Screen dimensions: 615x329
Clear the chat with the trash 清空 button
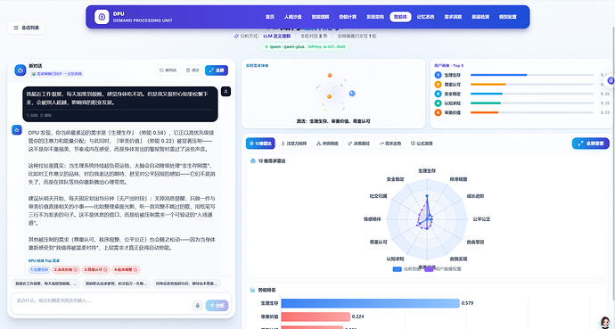click(193, 70)
